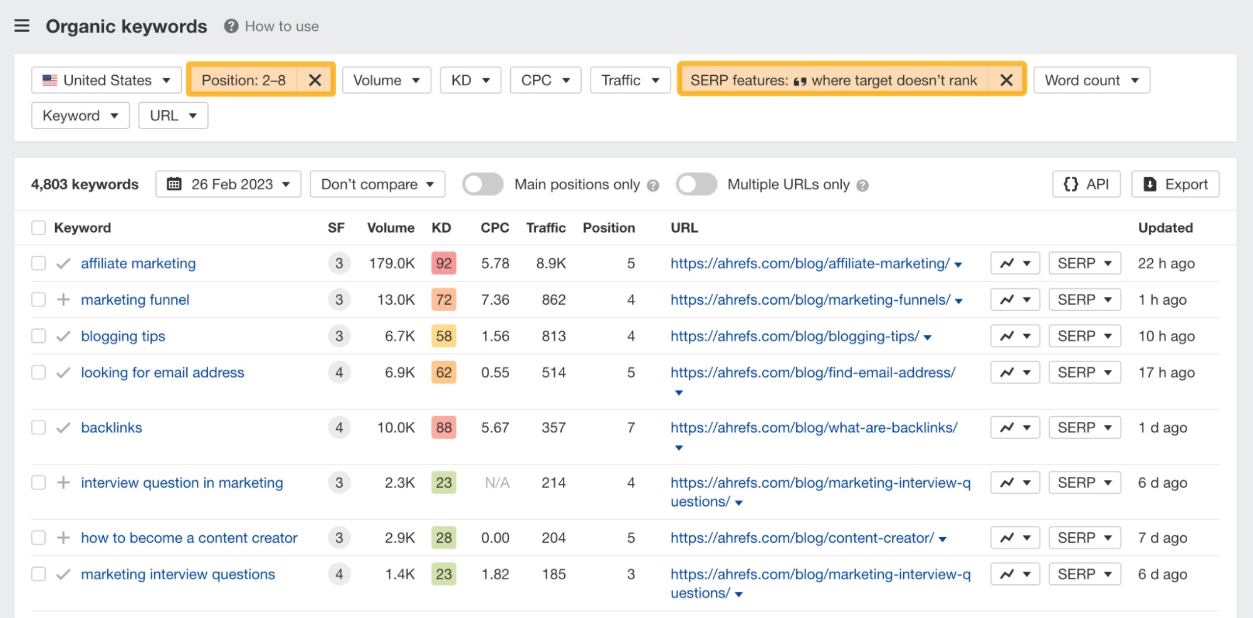Open the Volume filter dropdown

(386, 80)
